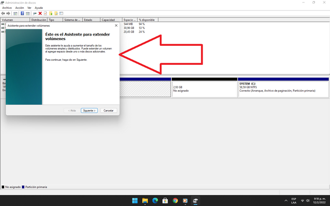Open the Ayuda menu

pos(39,8)
